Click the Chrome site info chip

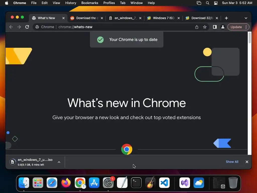click(x=45, y=27)
